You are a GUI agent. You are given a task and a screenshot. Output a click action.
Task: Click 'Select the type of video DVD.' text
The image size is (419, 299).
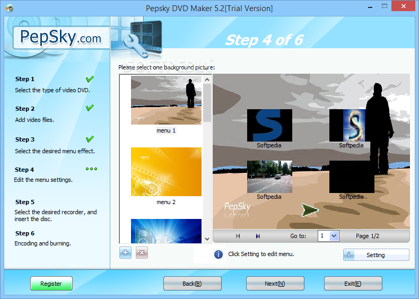point(53,90)
